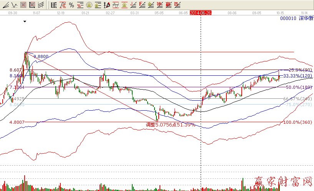This screenshot has height=191, width=314.
Task: Open the small black triangle dropdown
Action: tap(25, 22)
